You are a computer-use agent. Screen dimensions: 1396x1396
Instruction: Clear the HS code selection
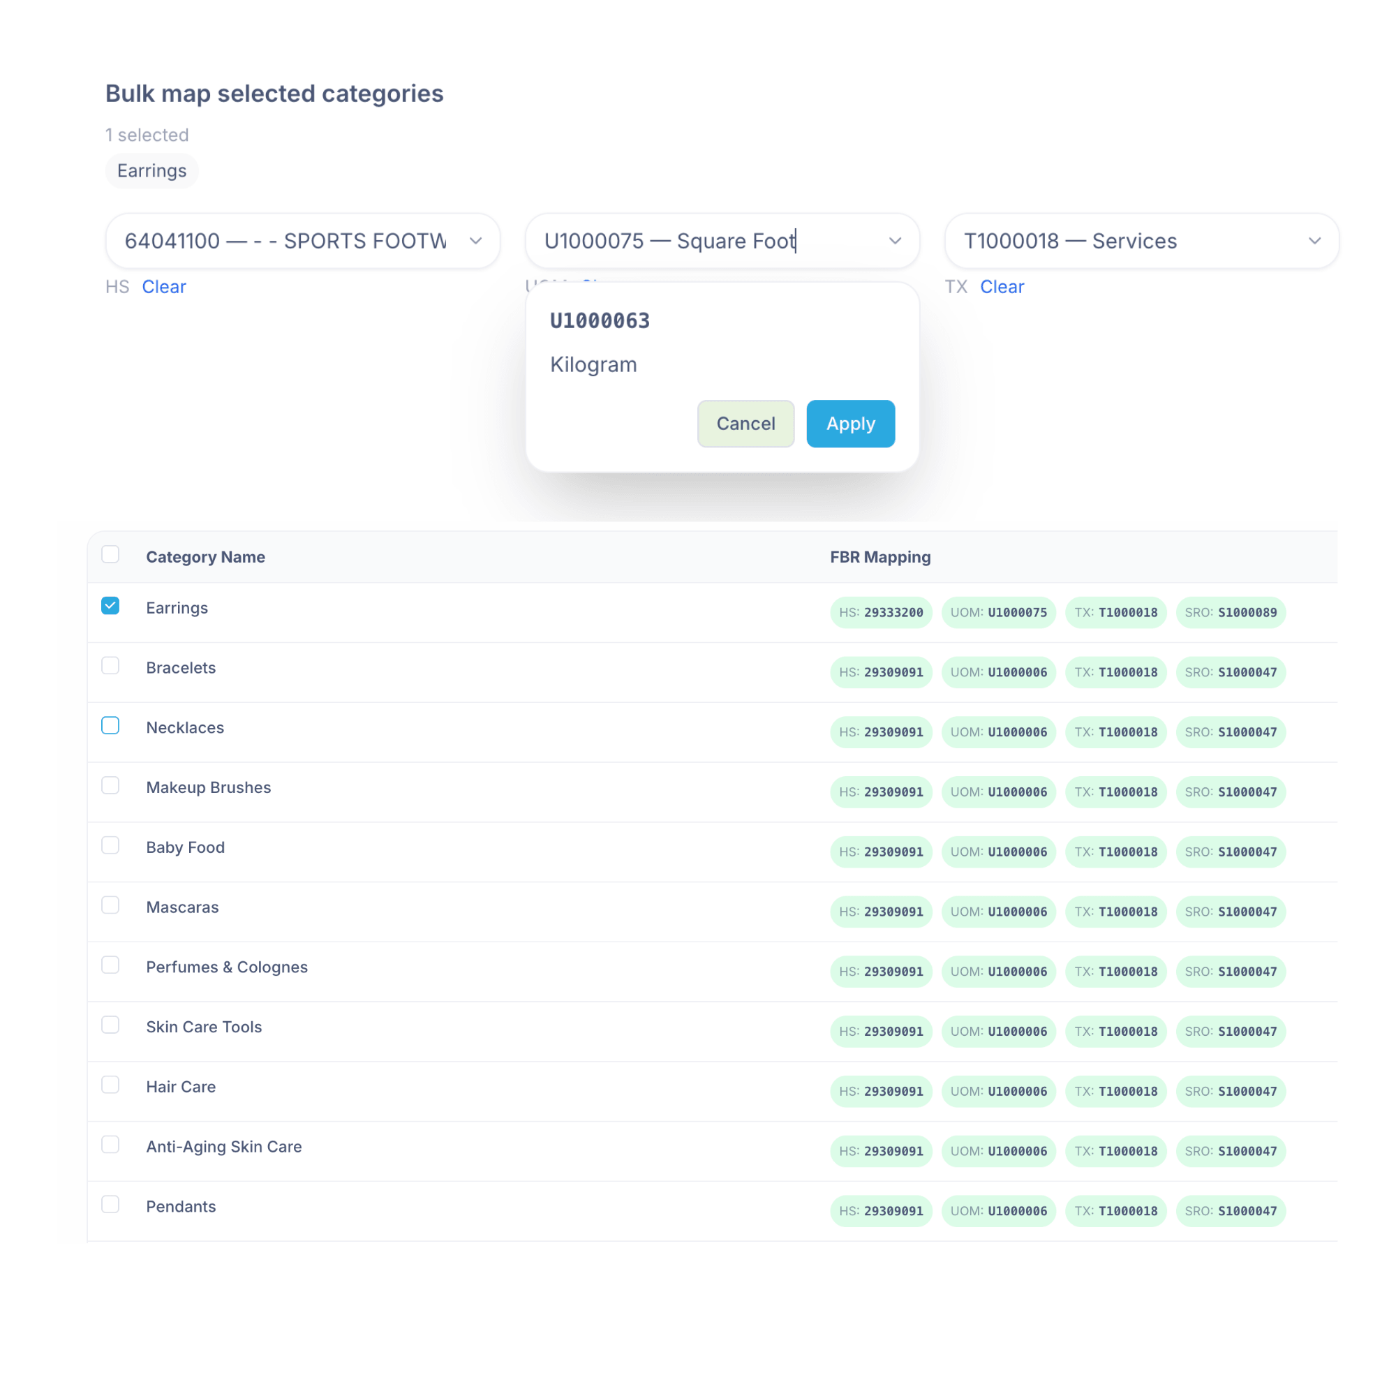163,286
